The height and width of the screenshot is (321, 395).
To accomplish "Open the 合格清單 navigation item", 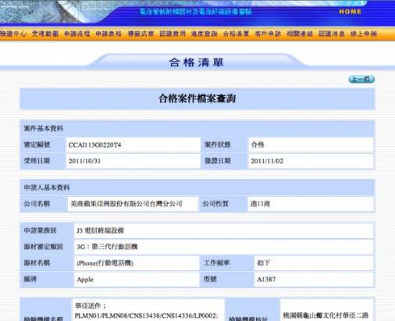I will (x=237, y=34).
